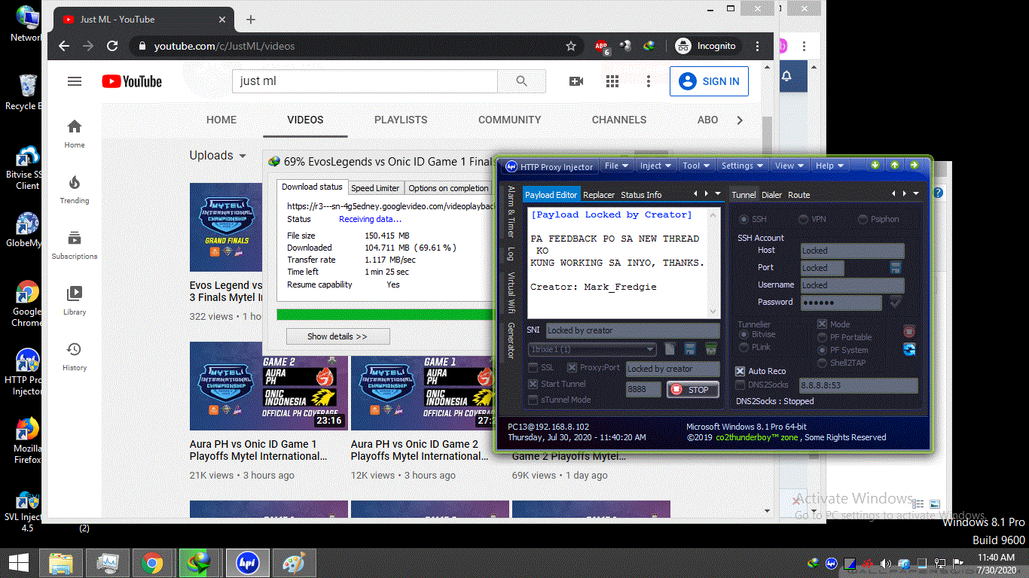Click the green down-arrow button in HPI title bar
The image size is (1029, 578).
tap(875, 165)
